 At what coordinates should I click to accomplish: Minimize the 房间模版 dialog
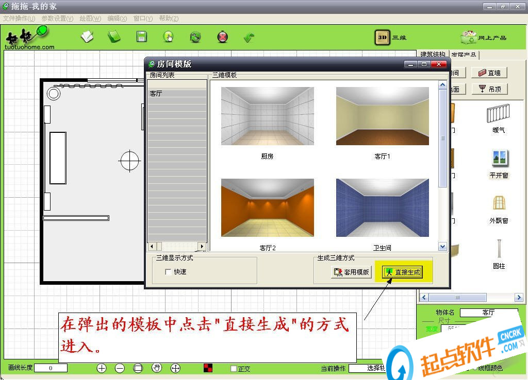(410, 64)
